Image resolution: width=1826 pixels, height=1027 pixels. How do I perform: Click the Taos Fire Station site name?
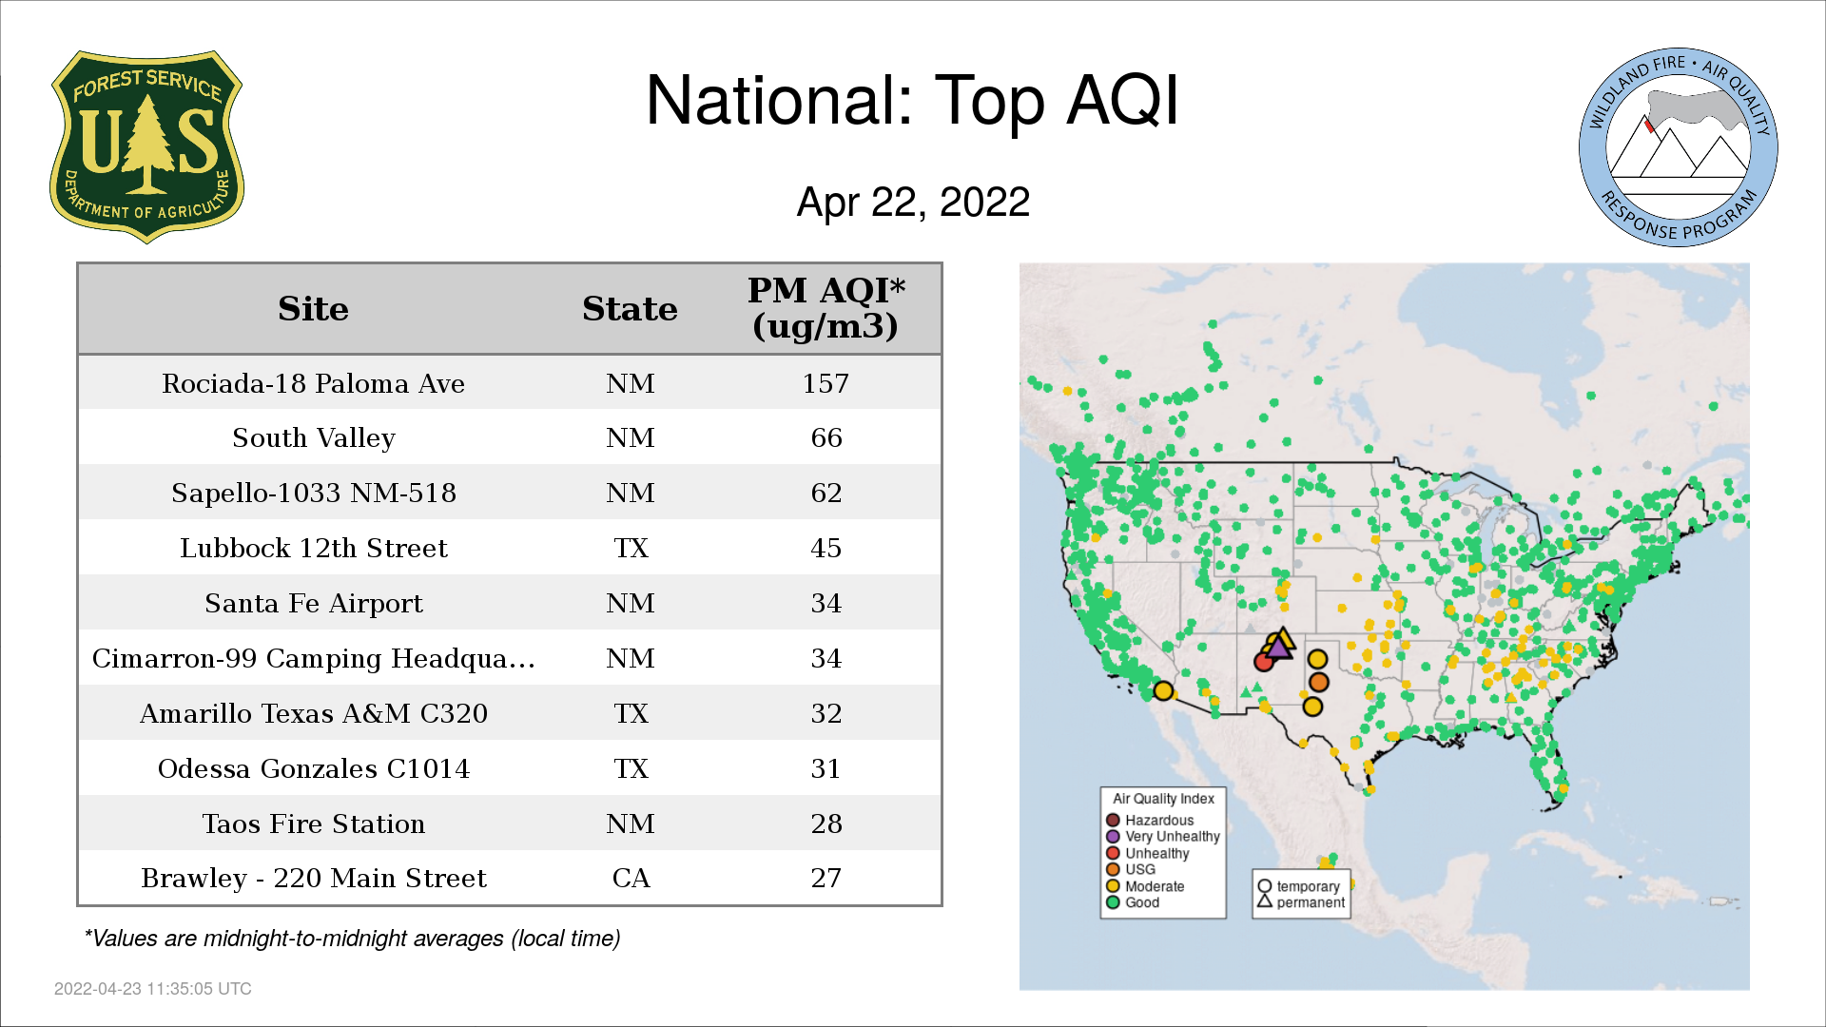pos(314,824)
